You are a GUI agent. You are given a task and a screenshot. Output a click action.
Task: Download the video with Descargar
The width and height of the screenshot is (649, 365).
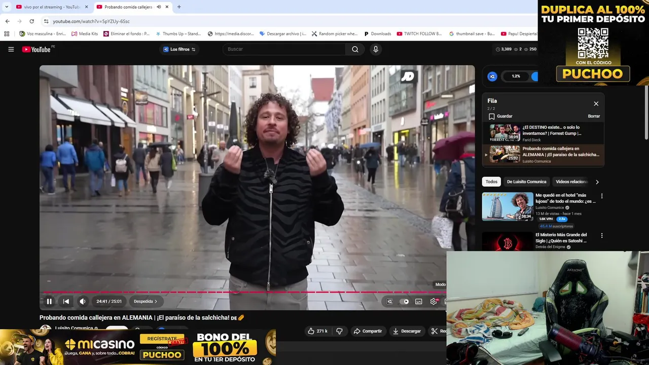pyautogui.click(x=407, y=331)
